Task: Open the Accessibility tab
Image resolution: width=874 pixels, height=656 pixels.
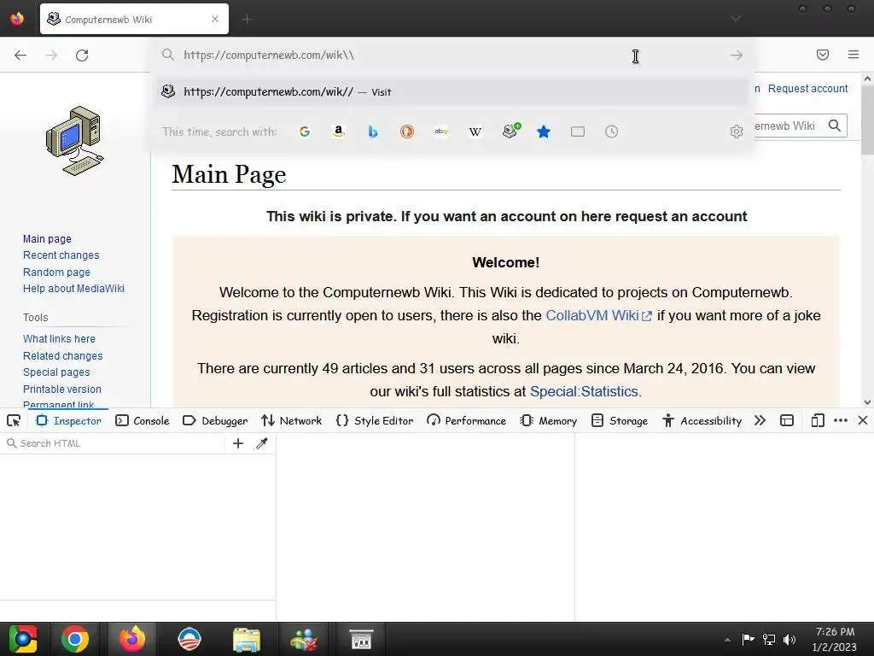Action: coord(702,420)
